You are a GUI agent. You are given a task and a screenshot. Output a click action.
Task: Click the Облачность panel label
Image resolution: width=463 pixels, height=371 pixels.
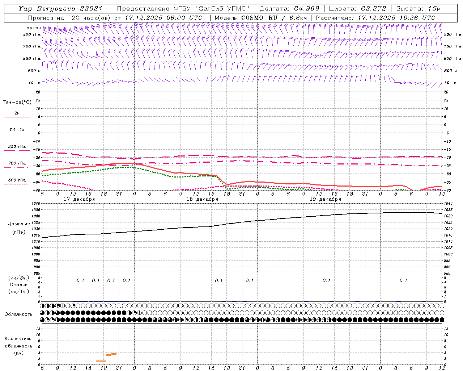point(18,314)
